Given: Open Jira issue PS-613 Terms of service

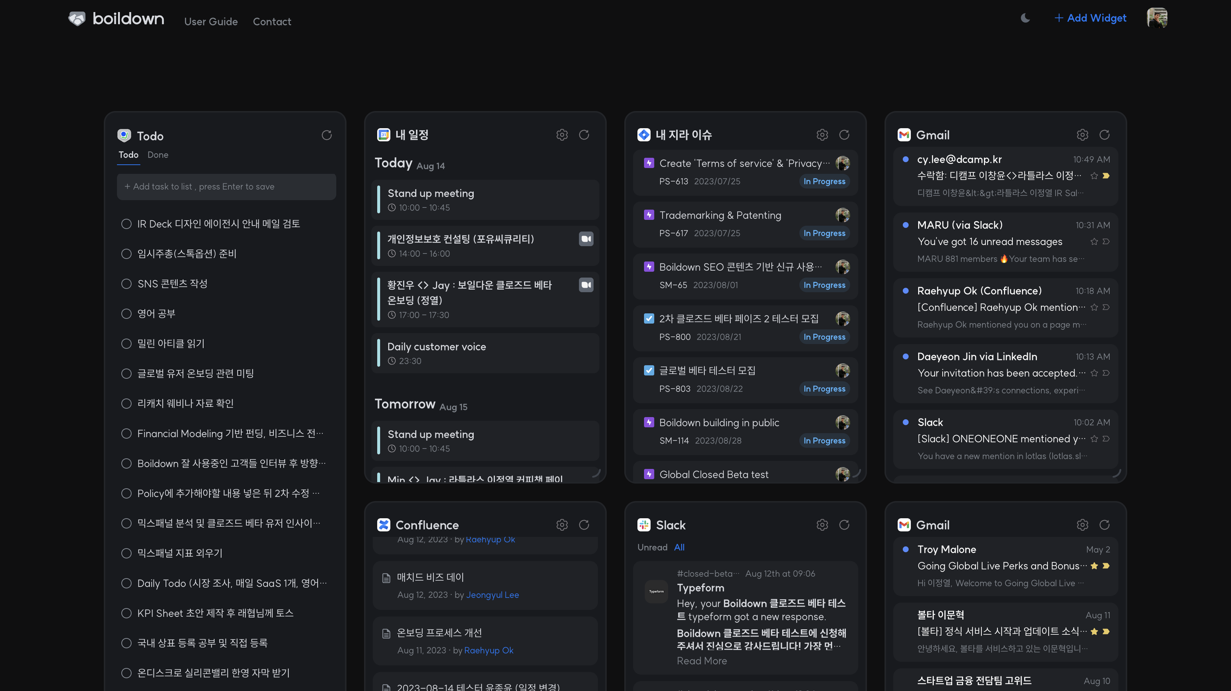Looking at the screenshot, I should pos(745,172).
